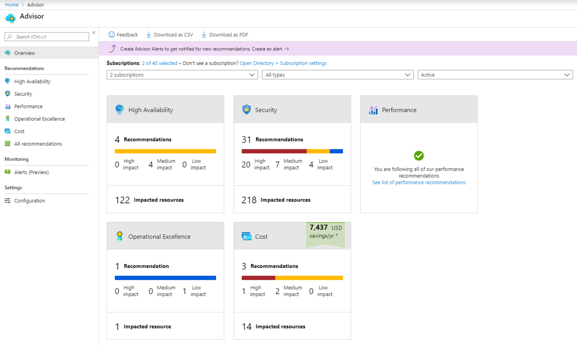
Task: Click the Feedback smiley icon
Action: click(x=112, y=35)
